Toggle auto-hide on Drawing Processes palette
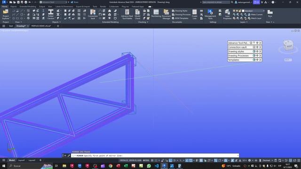Screen dimensions: 301x169 coord(254,55)
